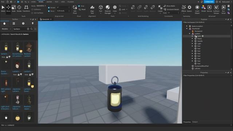Screen dimensions: 233x131
Task: Toggle the Join Surfaces checkbox
Action: (32, 13)
